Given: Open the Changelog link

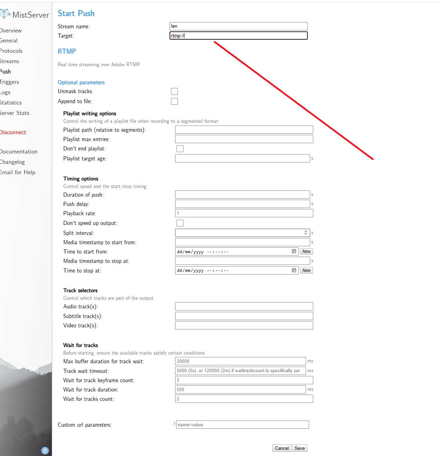Looking at the screenshot, I should 12,162.
